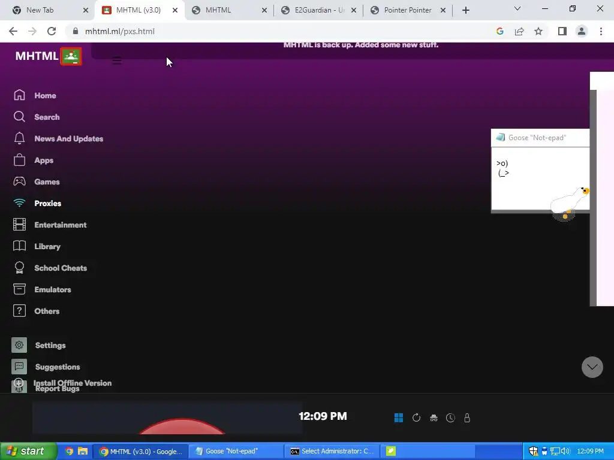The height and width of the screenshot is (460, 614).
Task: Launch Chrome from quick launch
Action: pyautogui.click(x=69, y=451)
